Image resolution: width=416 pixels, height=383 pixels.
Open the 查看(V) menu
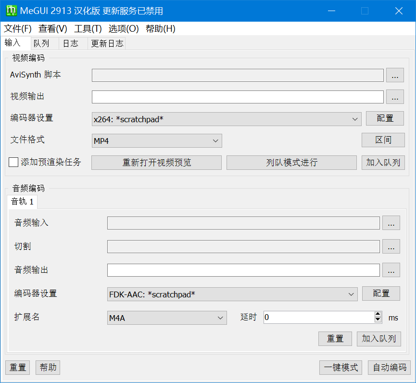52,29
